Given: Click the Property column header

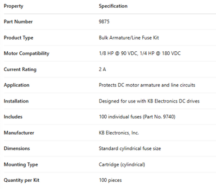Looking at the screenshot, I should pos(13,6).
